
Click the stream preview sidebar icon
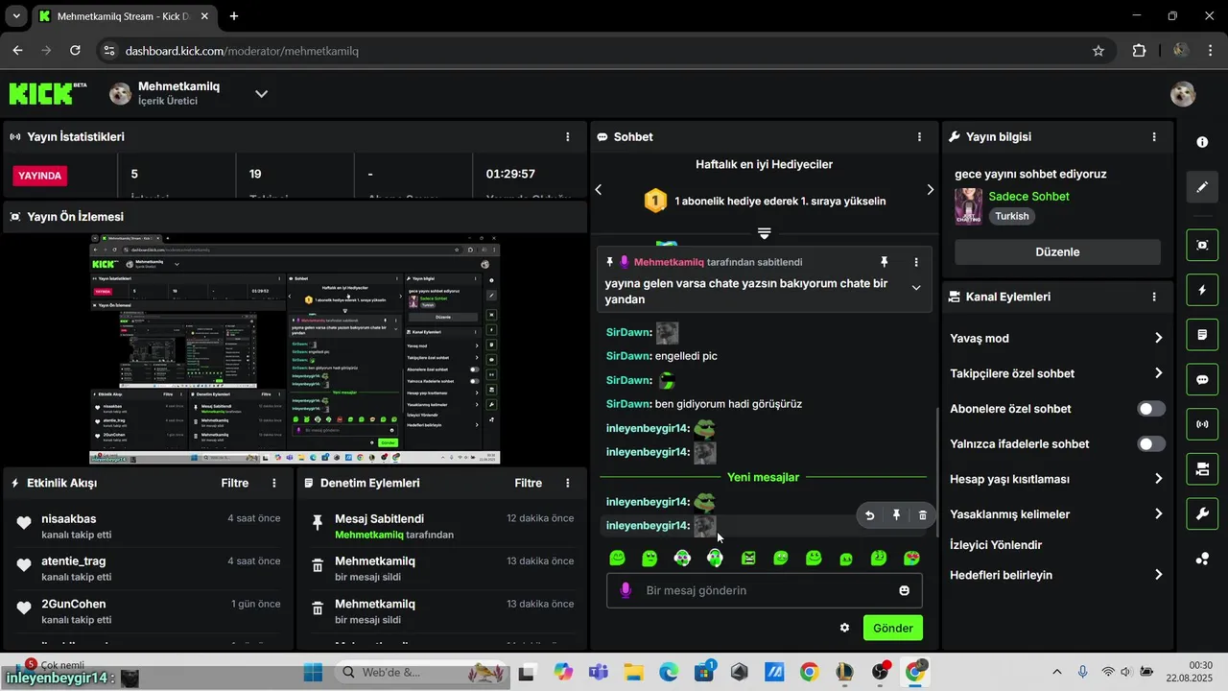click(x=1202, y=245)
